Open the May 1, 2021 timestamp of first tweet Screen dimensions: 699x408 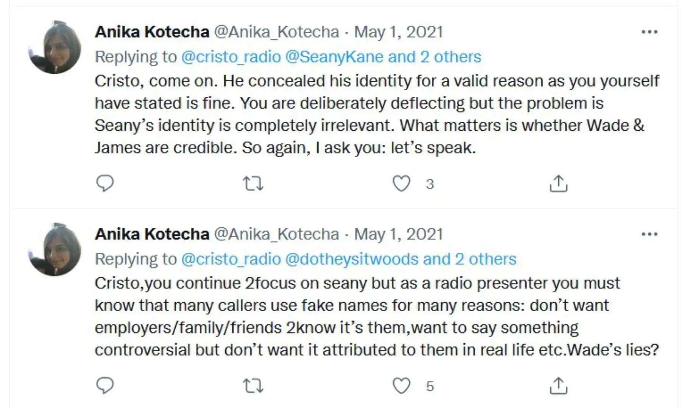[x=399, y=32]
